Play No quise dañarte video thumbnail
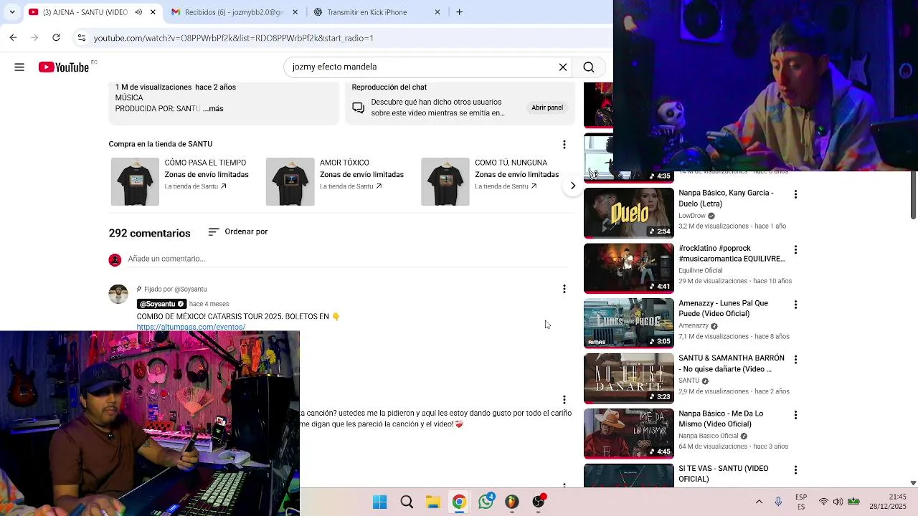Screen dimensions: 918x516 coord(629,378)
